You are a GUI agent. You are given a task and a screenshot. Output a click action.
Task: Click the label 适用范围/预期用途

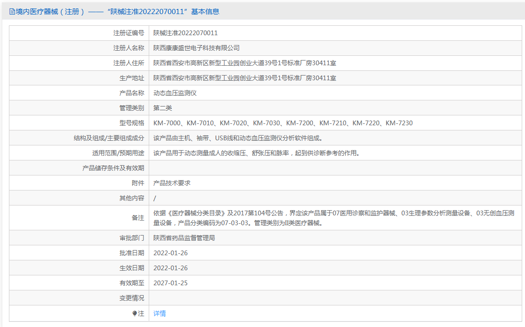118,153
